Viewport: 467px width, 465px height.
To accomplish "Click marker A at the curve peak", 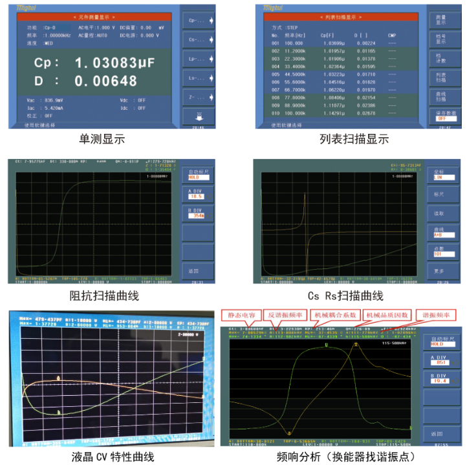I will click(x=356, y=345).
